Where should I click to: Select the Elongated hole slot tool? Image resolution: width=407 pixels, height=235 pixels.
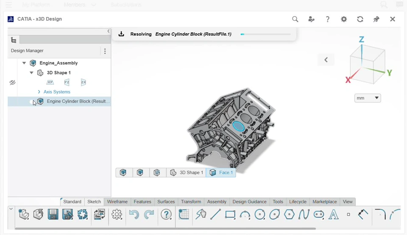pos(319,215)
